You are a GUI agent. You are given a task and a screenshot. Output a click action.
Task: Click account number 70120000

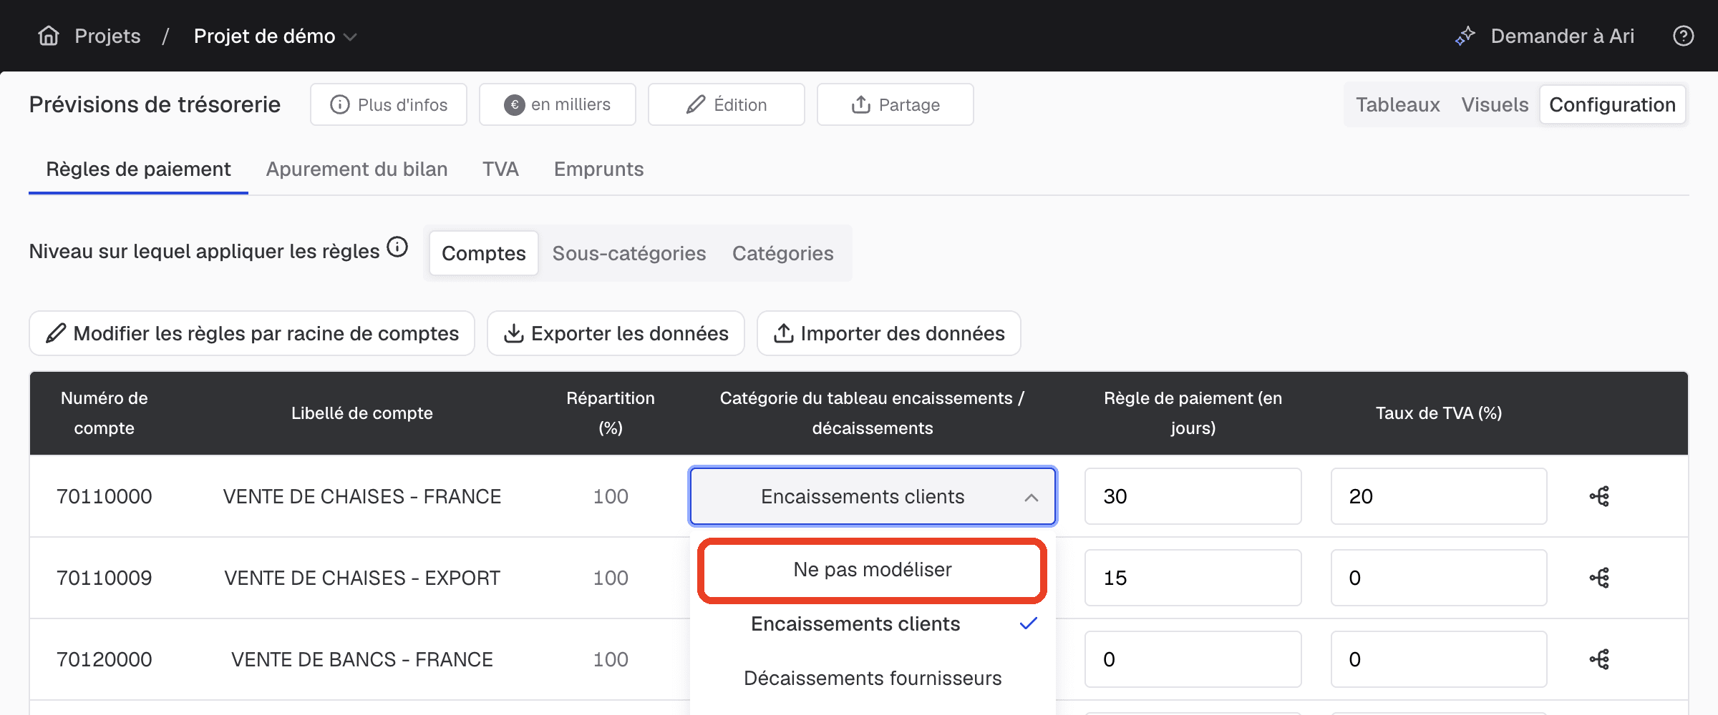[x=105, y=659]
